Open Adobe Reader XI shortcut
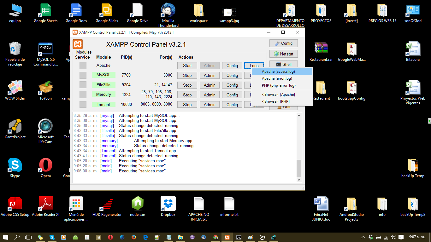 pos(45,207)
